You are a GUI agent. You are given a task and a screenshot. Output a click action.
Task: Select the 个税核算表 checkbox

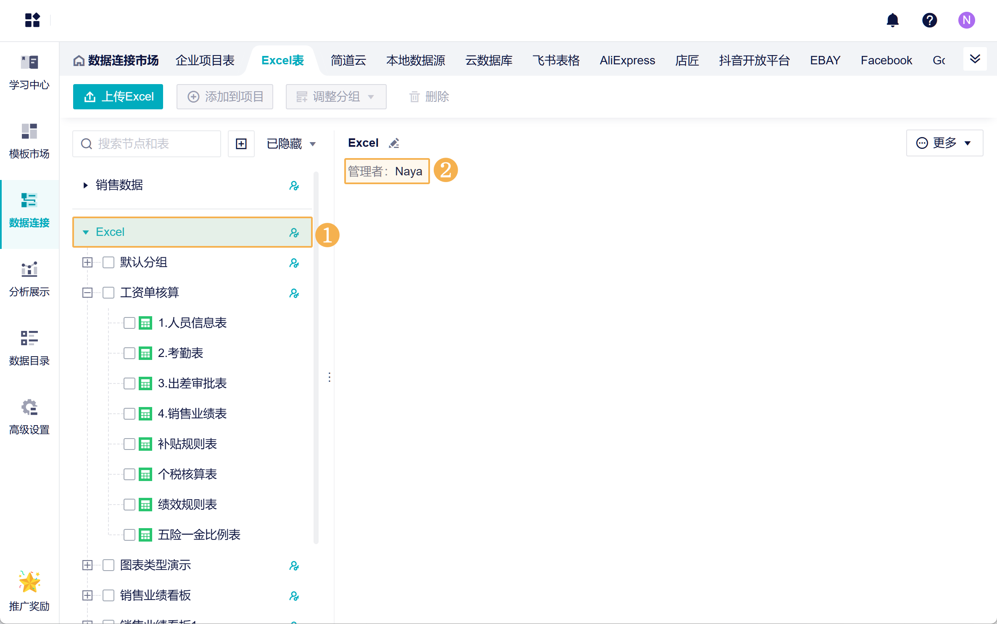tap(129, 474)
